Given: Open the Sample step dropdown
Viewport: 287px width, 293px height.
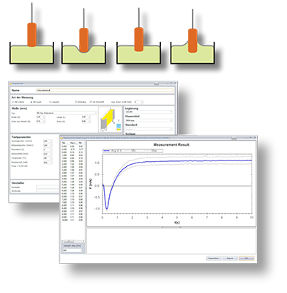Looking at the screenshot, I should [72, 251].
